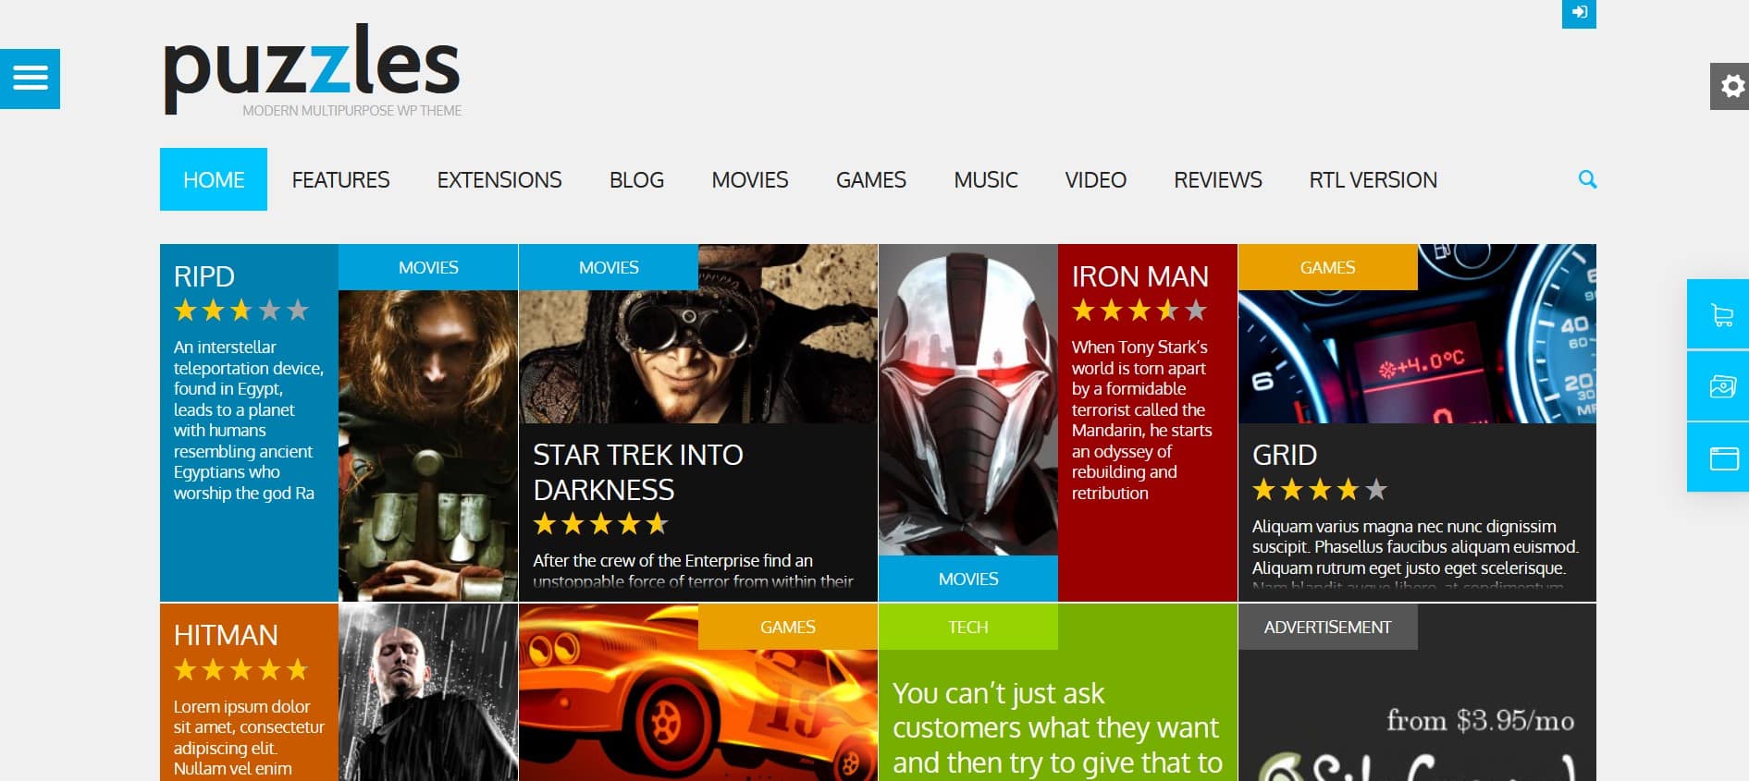Open the window layout side tab
This screenshot has height=781, width=1749.
(1718, 458)
